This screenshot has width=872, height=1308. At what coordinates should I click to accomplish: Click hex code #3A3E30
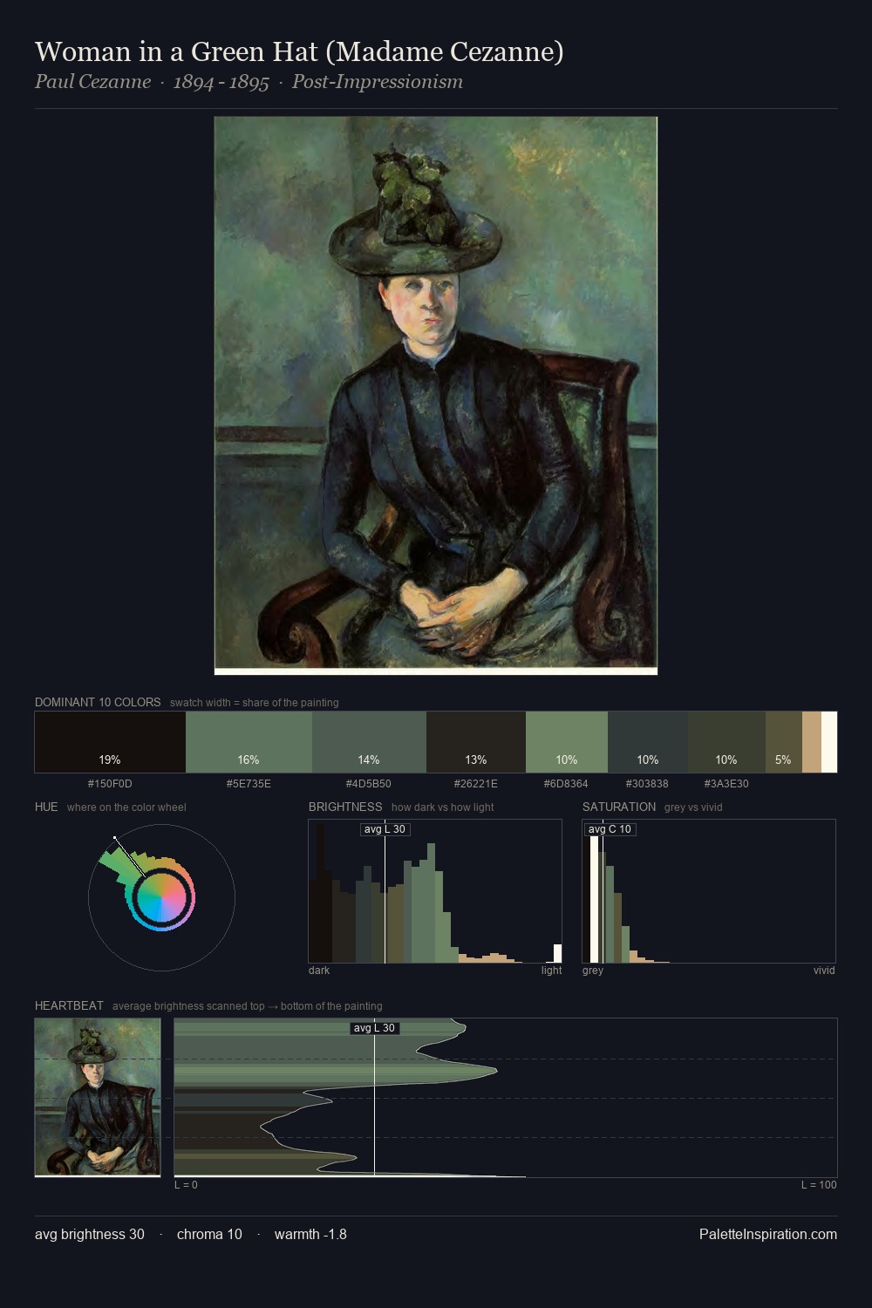coord(726,784)
